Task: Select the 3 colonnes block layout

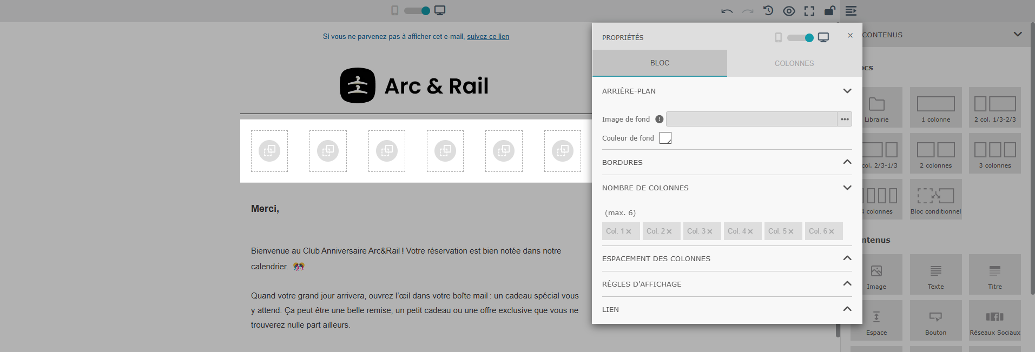Action: click(x=995, y=154)
